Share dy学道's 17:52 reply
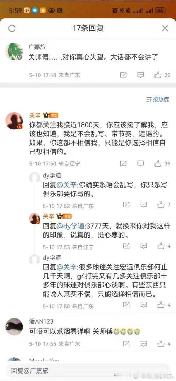 coord(126,204)
